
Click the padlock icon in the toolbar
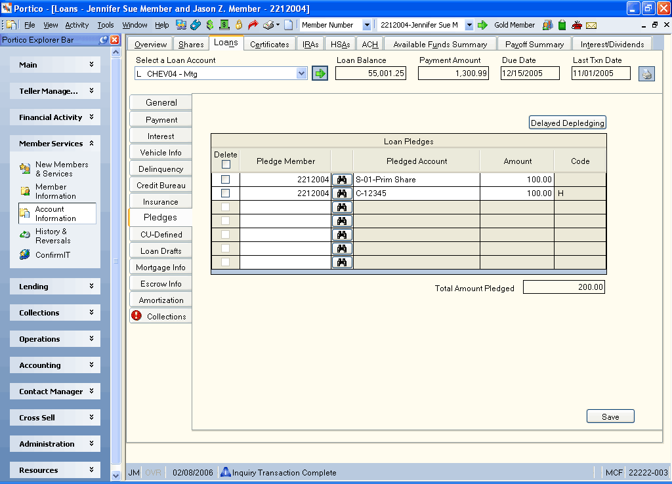(x=239, y=25)
